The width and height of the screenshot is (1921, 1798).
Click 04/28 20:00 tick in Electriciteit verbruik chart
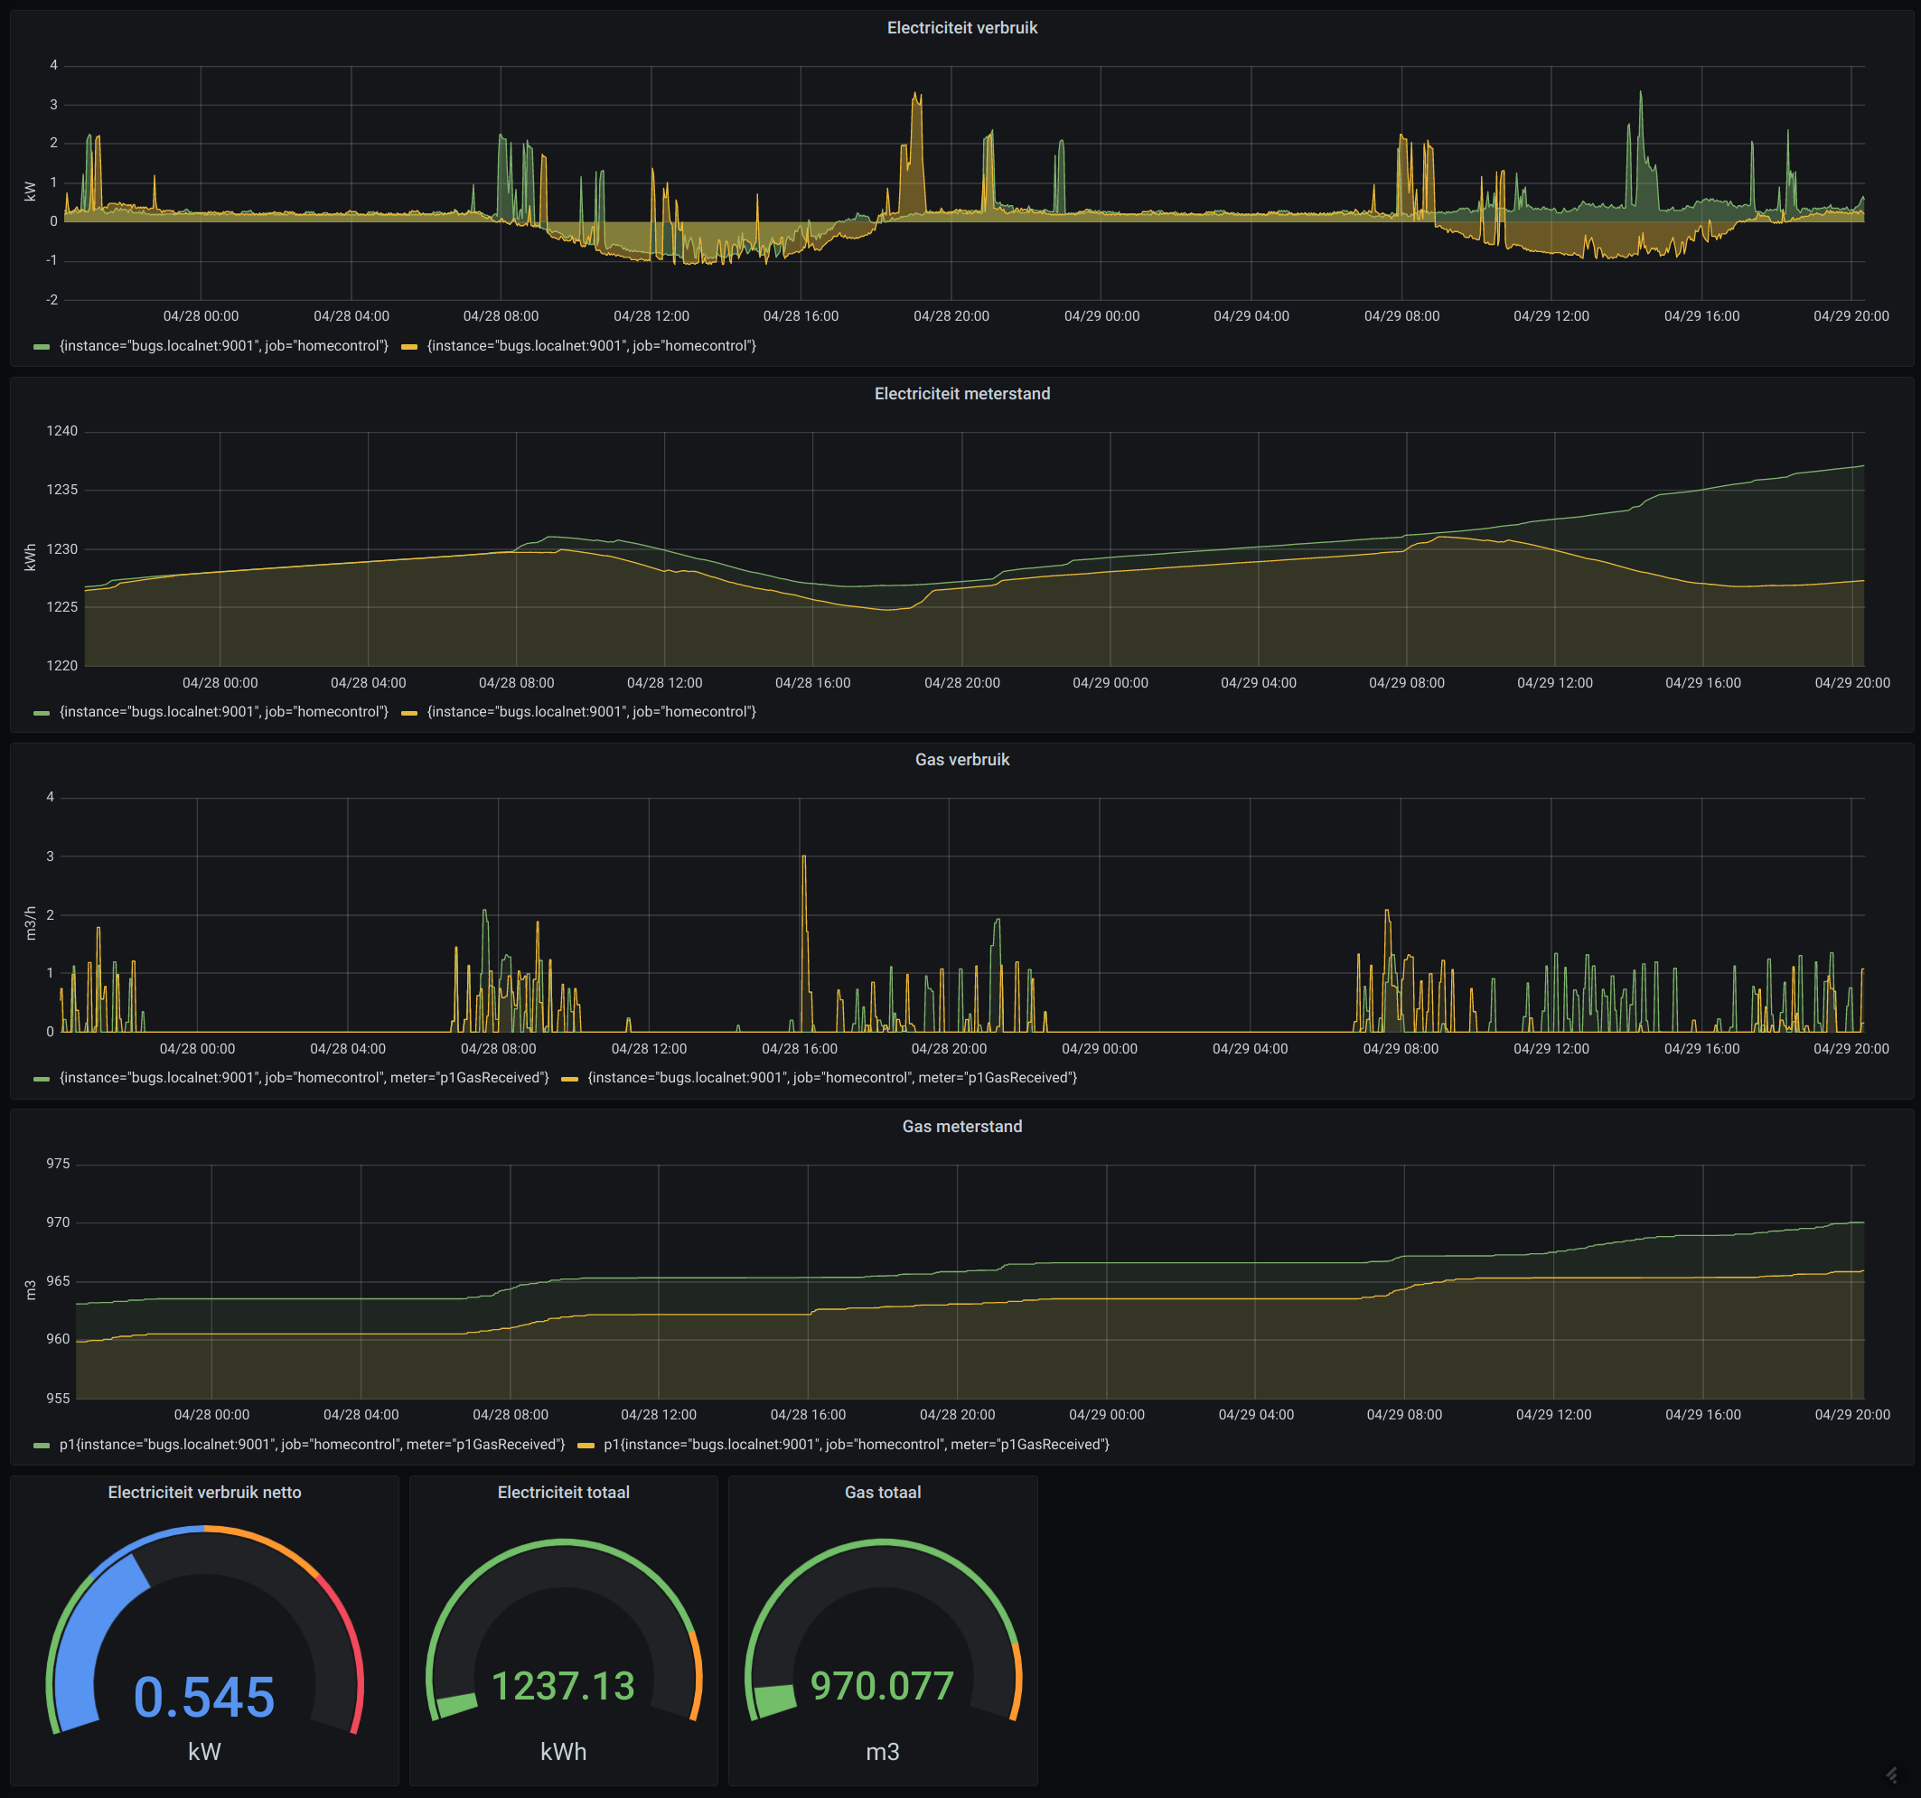click(951, 317)
